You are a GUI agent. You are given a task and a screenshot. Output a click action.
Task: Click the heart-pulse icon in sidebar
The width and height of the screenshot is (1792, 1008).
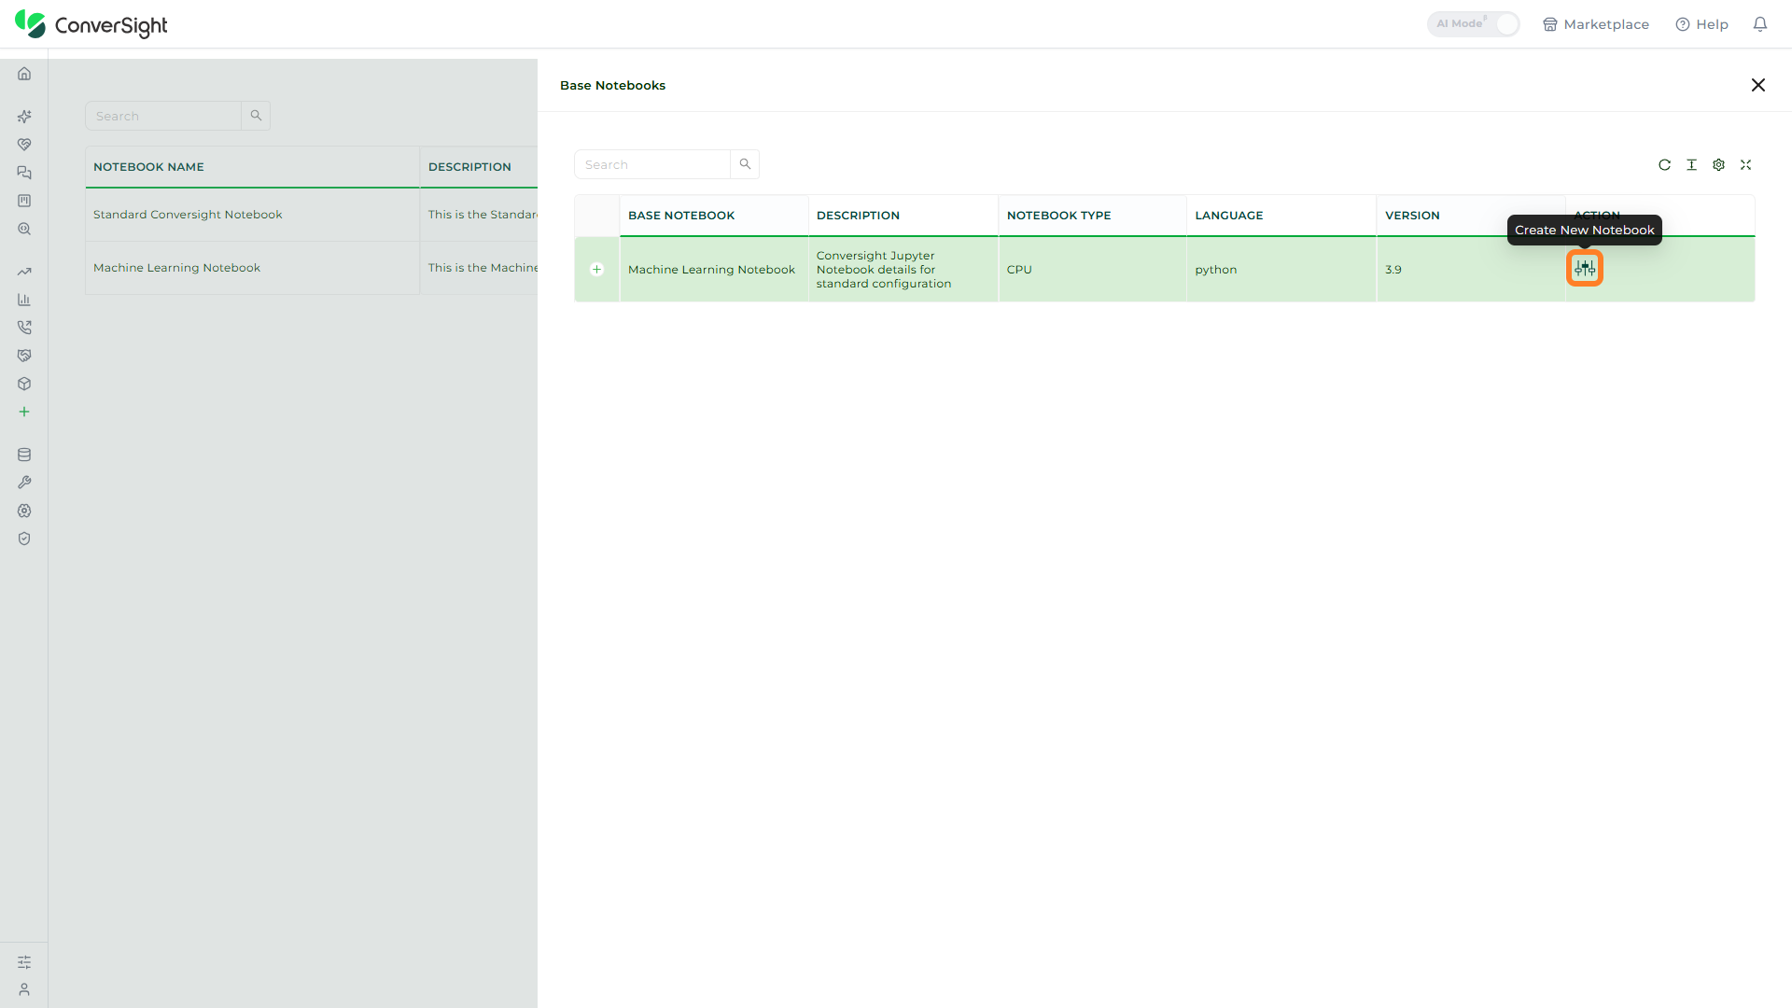tap(24, 145)
